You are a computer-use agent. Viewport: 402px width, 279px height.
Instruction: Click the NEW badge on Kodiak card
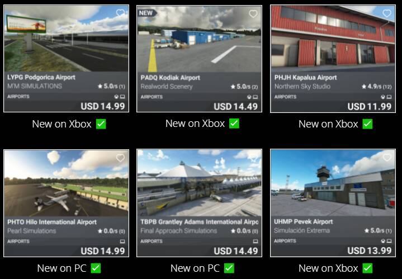[147, 13]
